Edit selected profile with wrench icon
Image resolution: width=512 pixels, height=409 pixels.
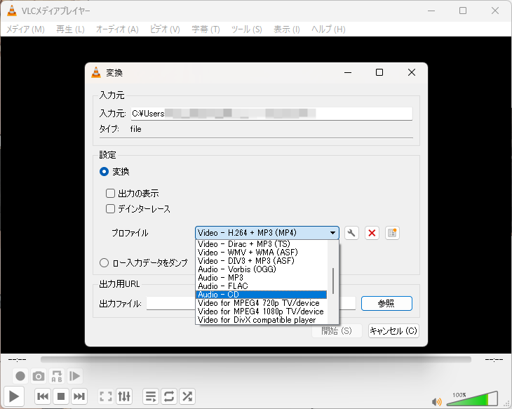pyautogui.click(x=351, y=233)
